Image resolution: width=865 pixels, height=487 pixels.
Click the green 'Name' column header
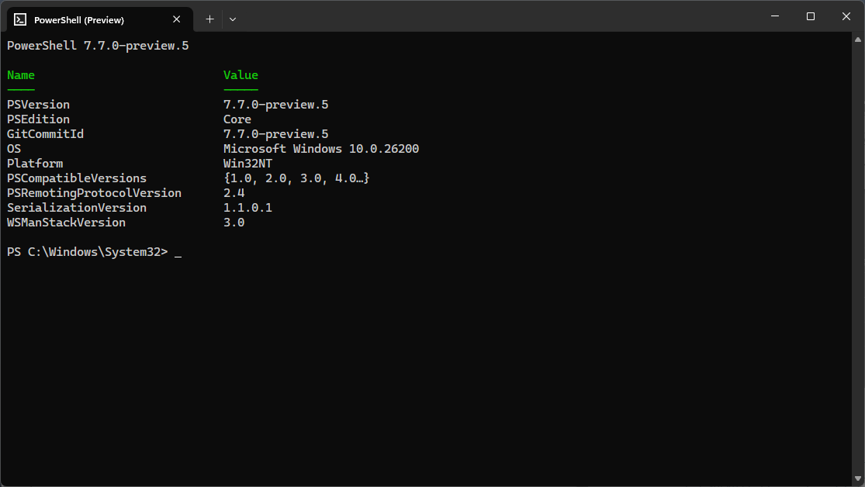(x=21, y=75)
